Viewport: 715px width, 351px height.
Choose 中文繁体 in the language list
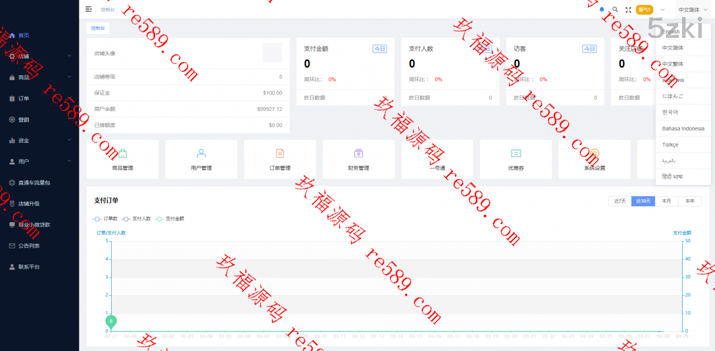(683, 64)
